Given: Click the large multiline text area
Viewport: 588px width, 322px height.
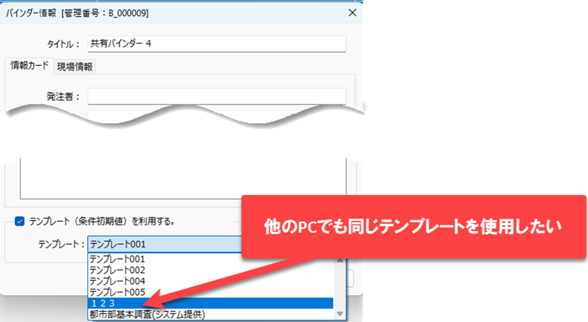Looking at the screenshot, I should click(x=183, y=178).
